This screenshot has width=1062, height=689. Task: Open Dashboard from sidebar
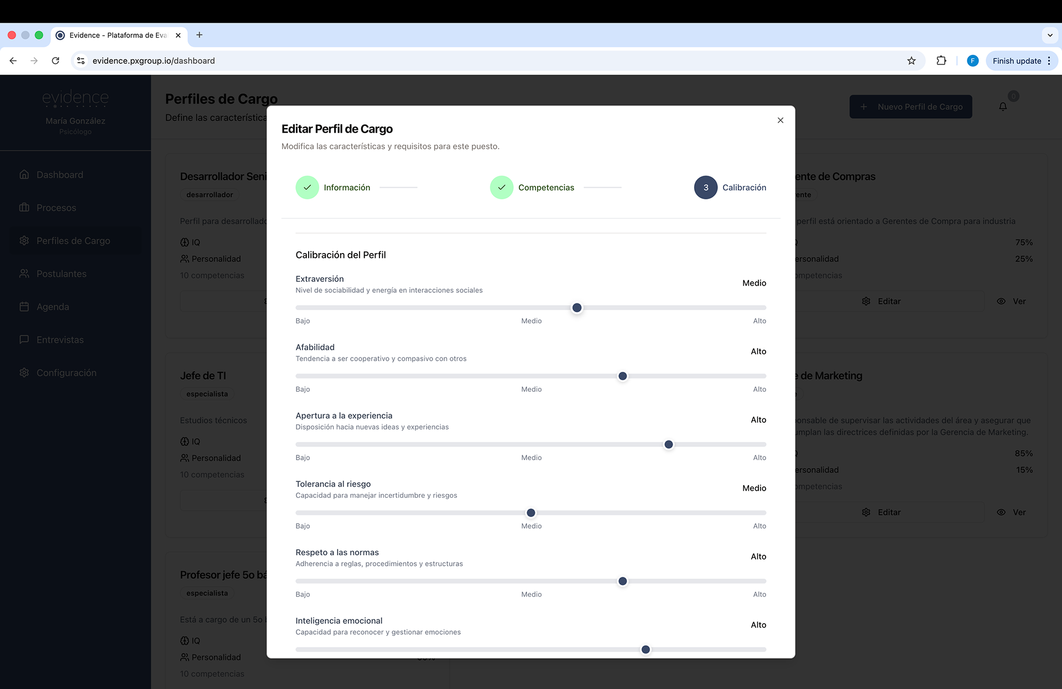59,175
